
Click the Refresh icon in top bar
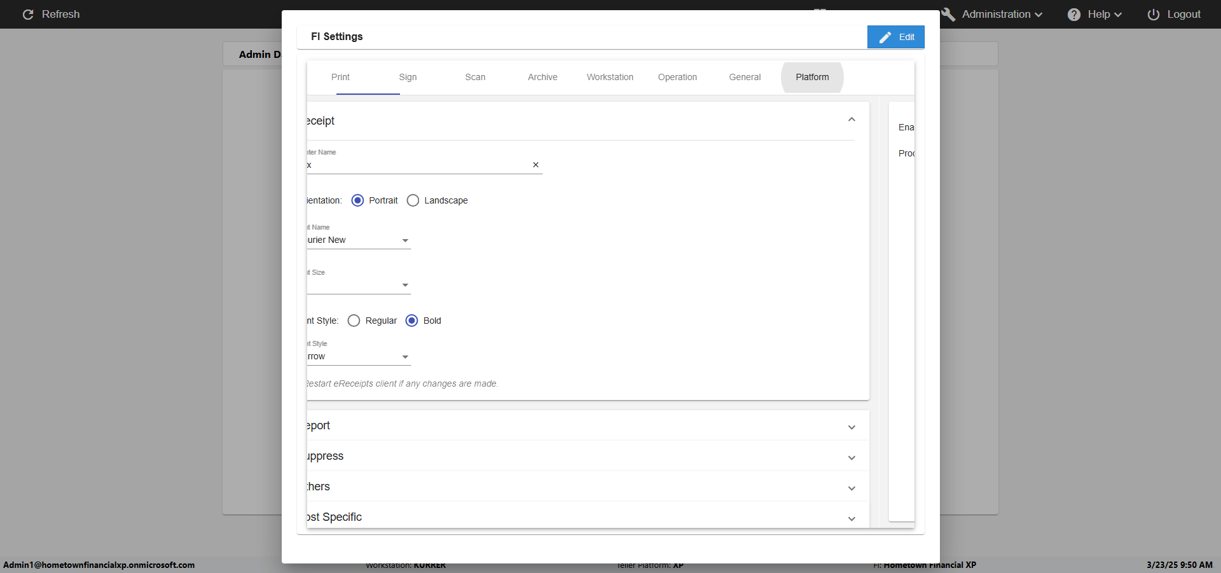pos(28,15)
